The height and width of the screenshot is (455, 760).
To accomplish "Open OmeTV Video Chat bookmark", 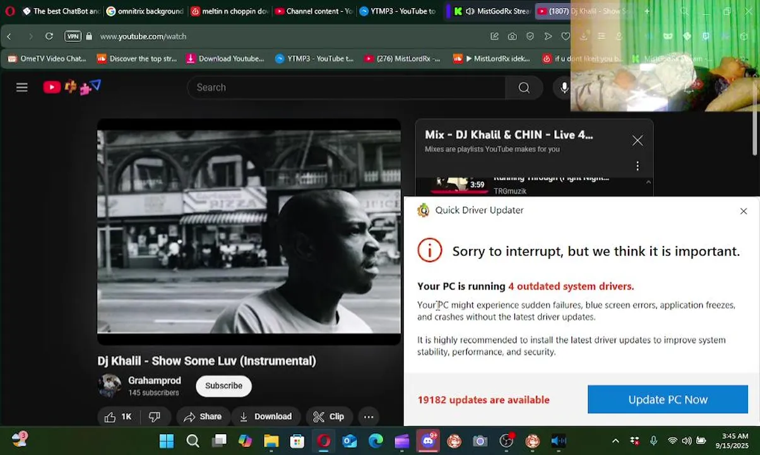I will [x=47, y=59].
